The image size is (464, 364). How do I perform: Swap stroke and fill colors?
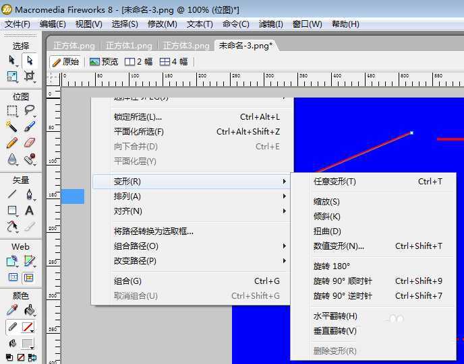(32, 357)
